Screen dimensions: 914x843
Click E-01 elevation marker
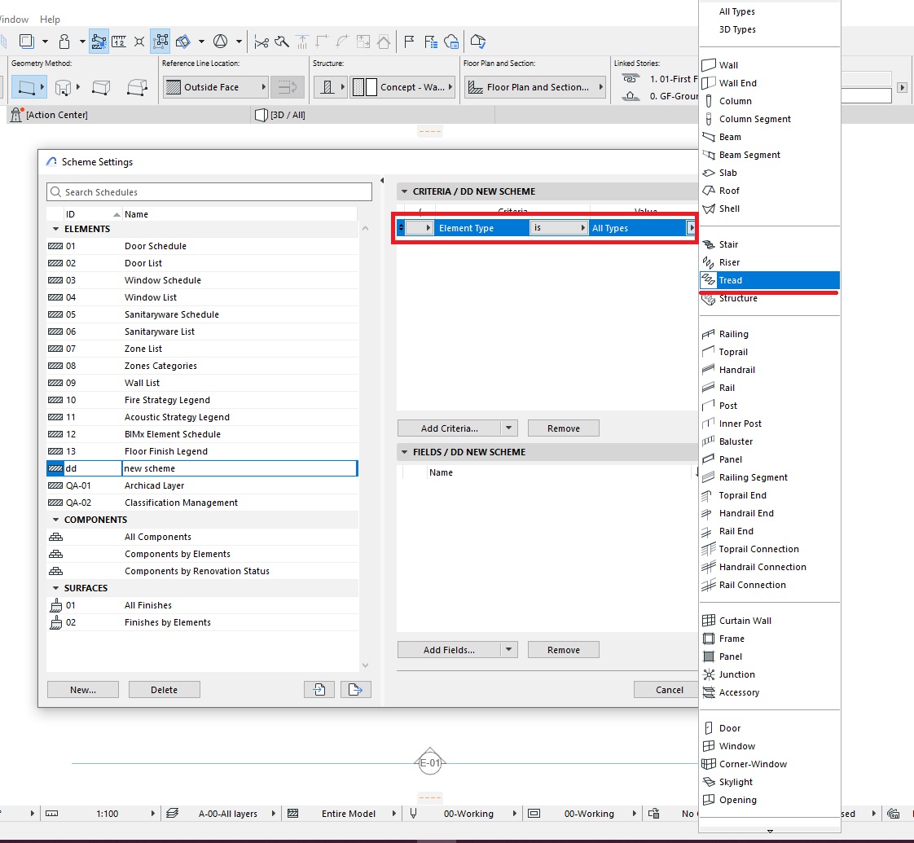pos(429,762)
